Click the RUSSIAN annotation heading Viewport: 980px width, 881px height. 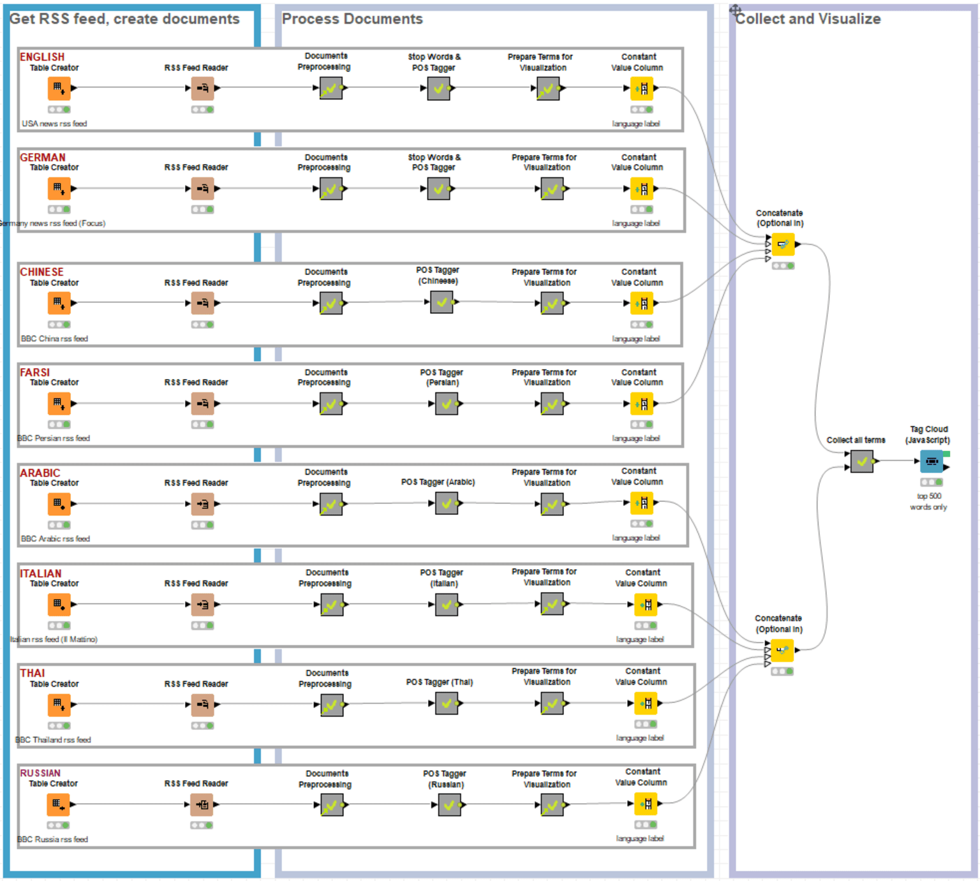click(40, 773)
